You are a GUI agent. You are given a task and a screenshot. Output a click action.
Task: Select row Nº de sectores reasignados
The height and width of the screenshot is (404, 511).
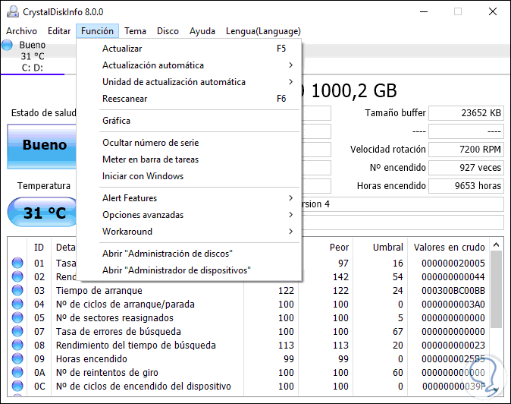click(x=249, y=318)
